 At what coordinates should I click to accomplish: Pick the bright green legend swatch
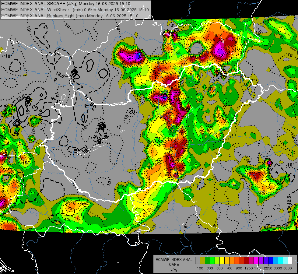coord(212,261)
